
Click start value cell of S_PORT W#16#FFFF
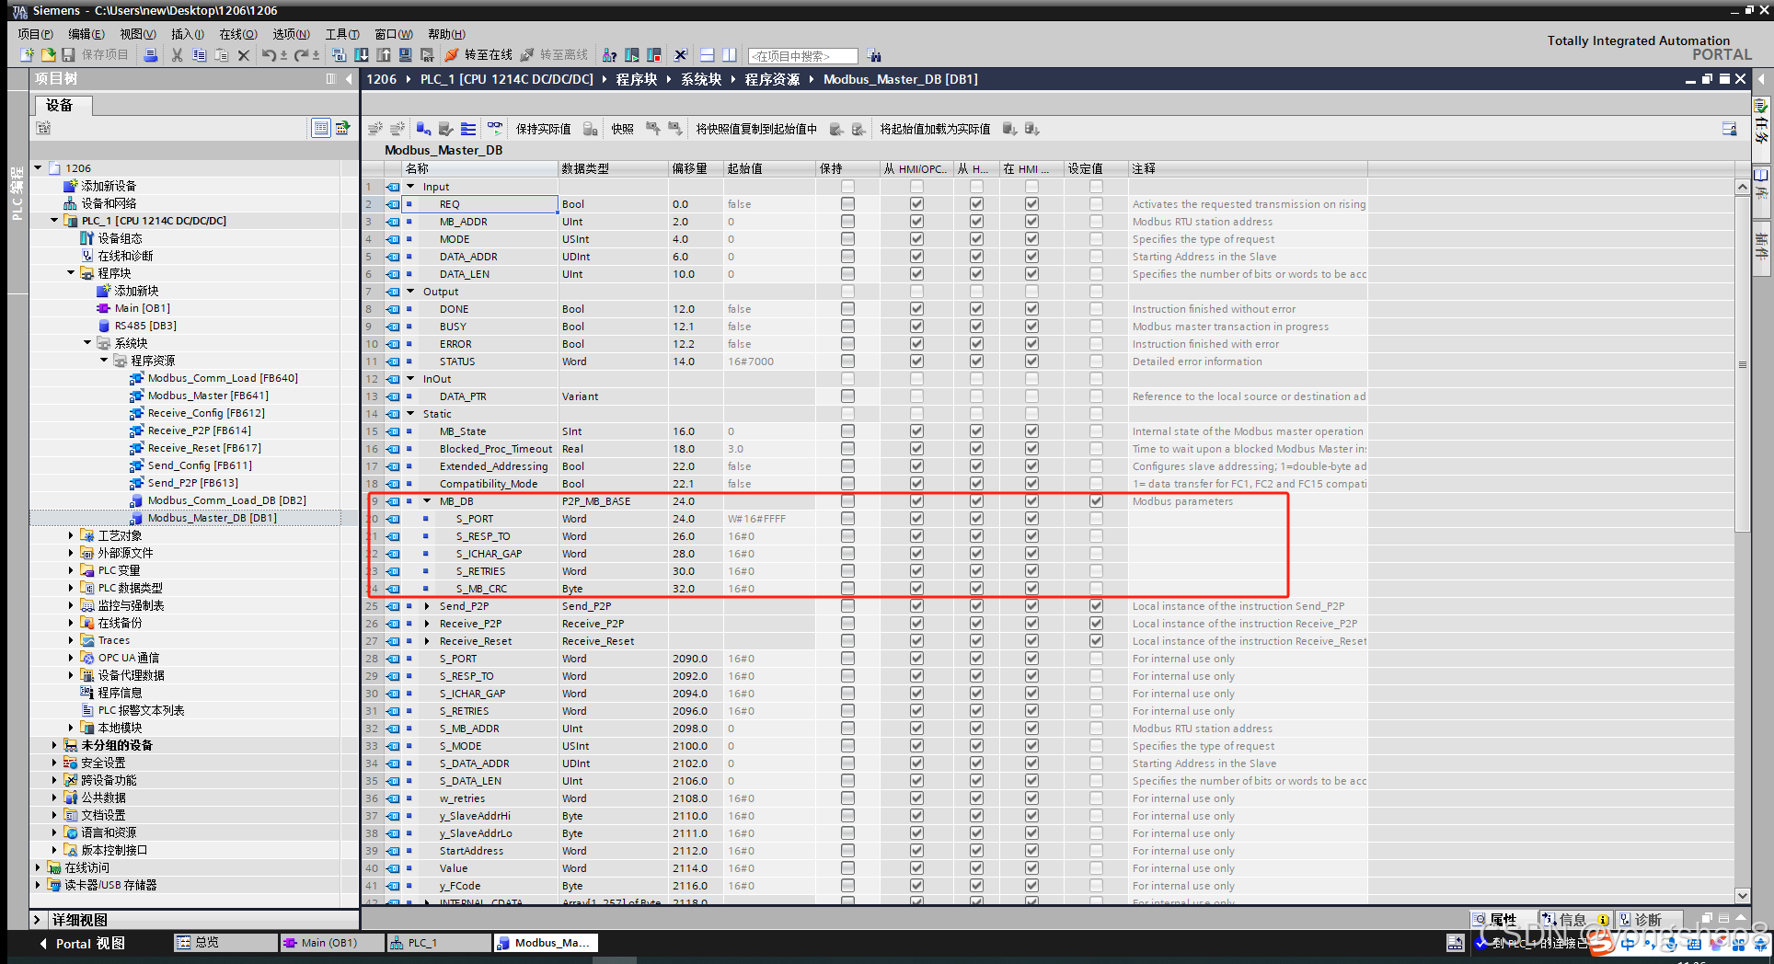[769, 519]
